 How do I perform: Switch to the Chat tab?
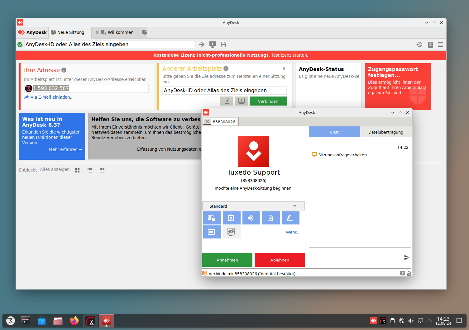click(x=334, y=132)
